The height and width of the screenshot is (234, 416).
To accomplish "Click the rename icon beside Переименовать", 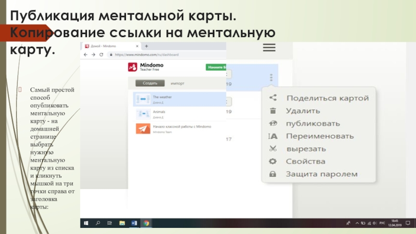I will (272, 136).
